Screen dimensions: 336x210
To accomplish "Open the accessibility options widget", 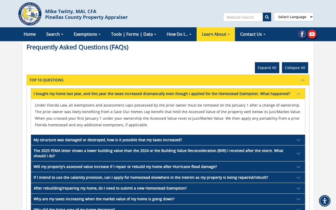I will (x=325, y=201).
